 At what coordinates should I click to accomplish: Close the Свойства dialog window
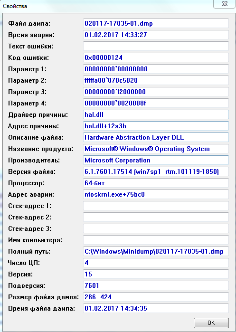click(x=224, y=4)
